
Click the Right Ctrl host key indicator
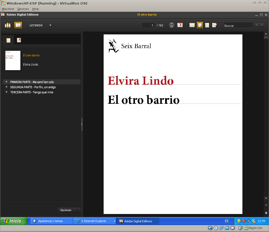coord(256,228)
